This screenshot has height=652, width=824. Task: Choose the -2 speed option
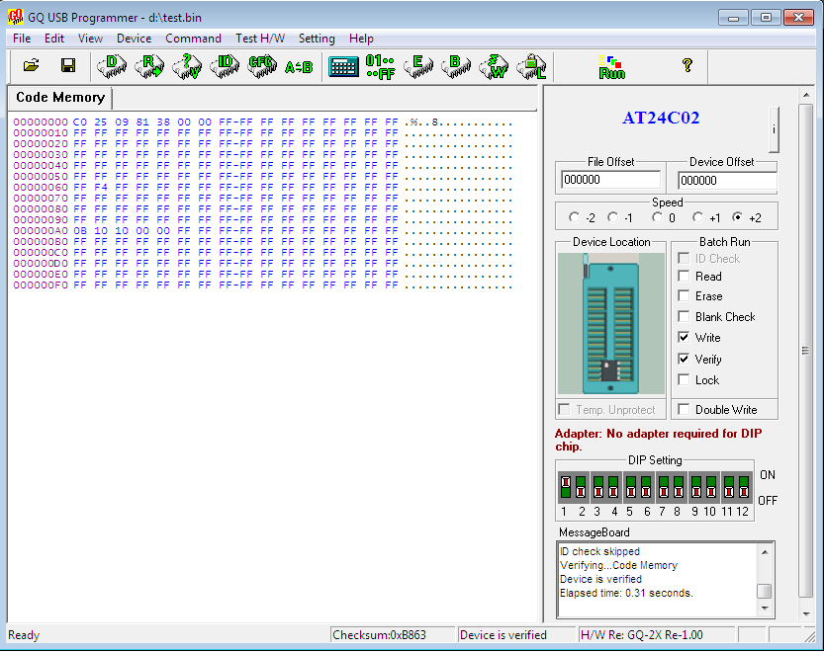(575, 217)
